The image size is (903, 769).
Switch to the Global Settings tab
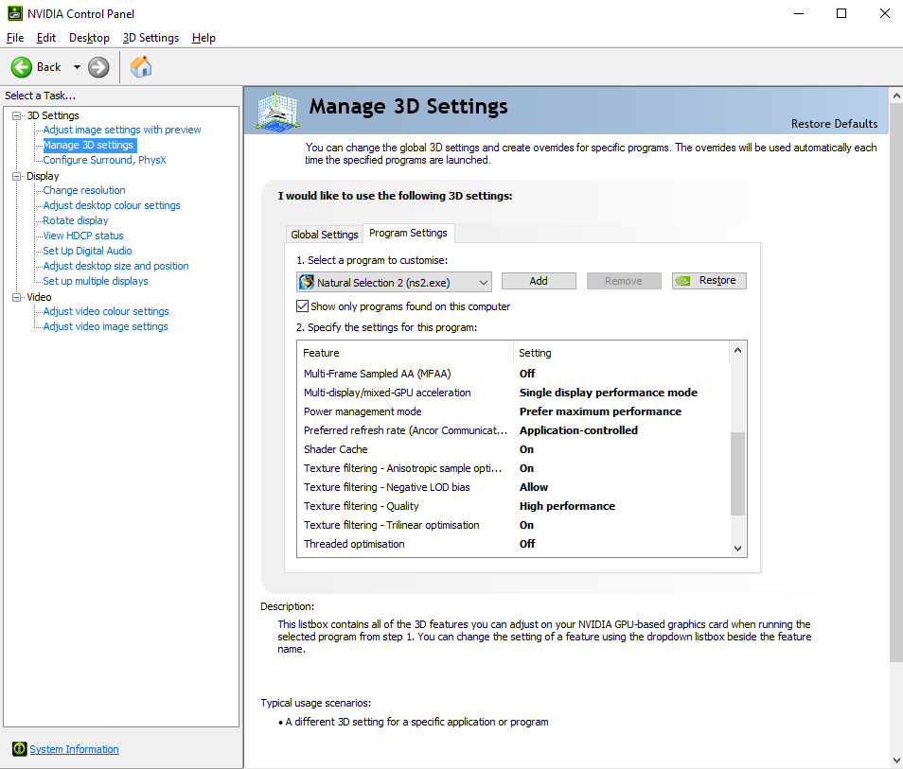[x=325, y=235]
